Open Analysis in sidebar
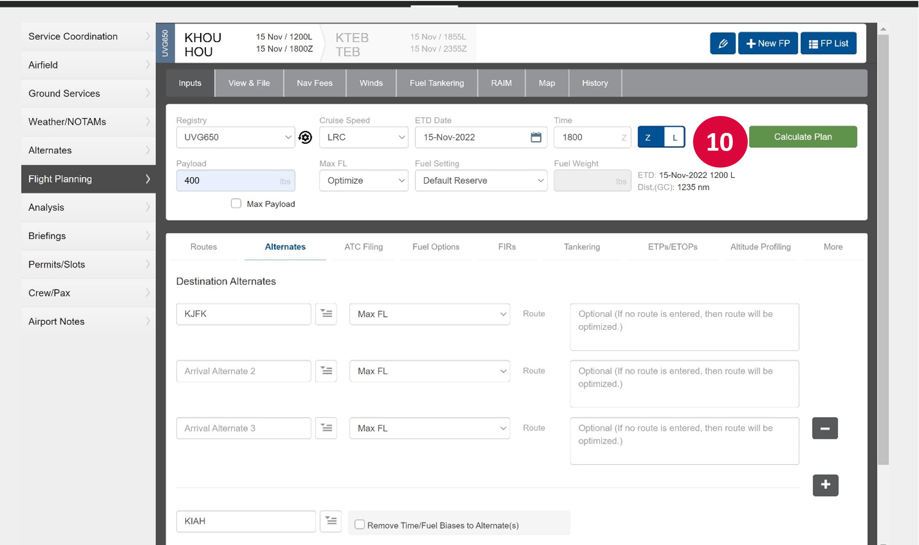The height and width of the screenshot is (545, 919). click(88, 207)
